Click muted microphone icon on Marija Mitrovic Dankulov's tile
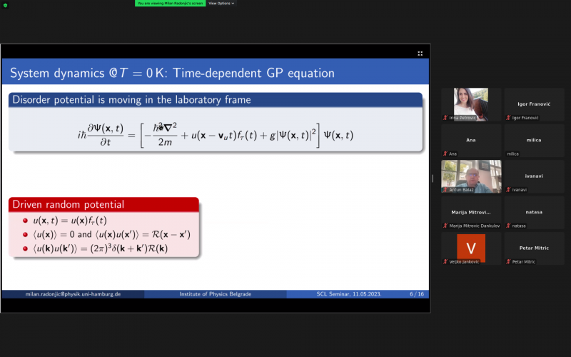This screenshot has width=571, height=357. (445, 226)
